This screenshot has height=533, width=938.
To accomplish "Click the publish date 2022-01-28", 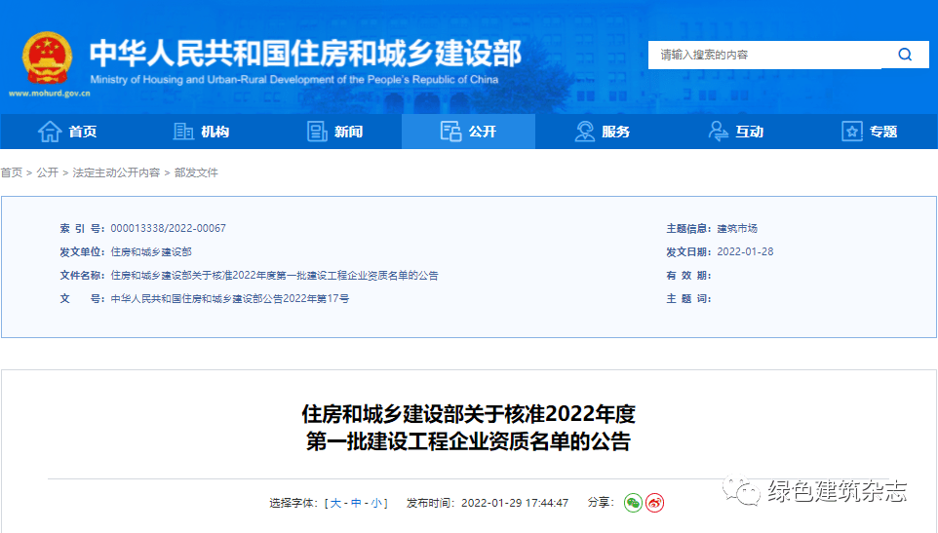I will pyautogui.click(x=745, y=251).
